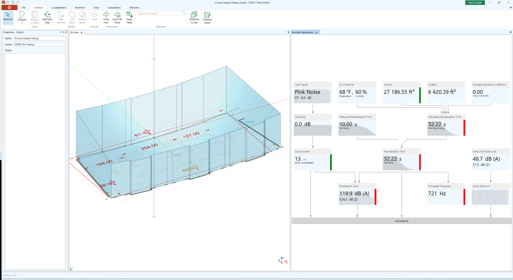Open the User's Guide

click(474, 2)
